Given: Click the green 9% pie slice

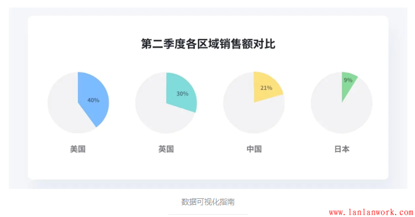Looking at the screenshot, I should (x=347, y=83).
